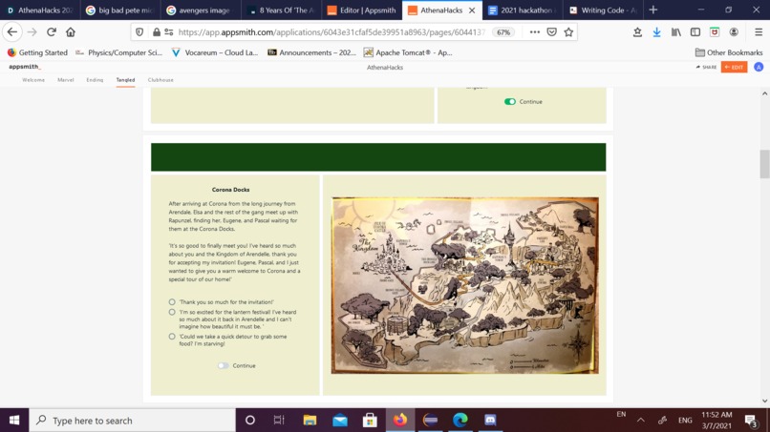Open the Clubhouse page tab
770x432 pixels.
point(160,80)
